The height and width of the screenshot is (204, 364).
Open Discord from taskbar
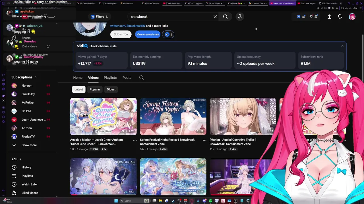pyautogui.click(x=204, y=201)
